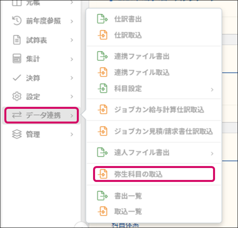The image size is (238, 228).
Task: Click the 科目設定 green icon
Action: (103, 89)
